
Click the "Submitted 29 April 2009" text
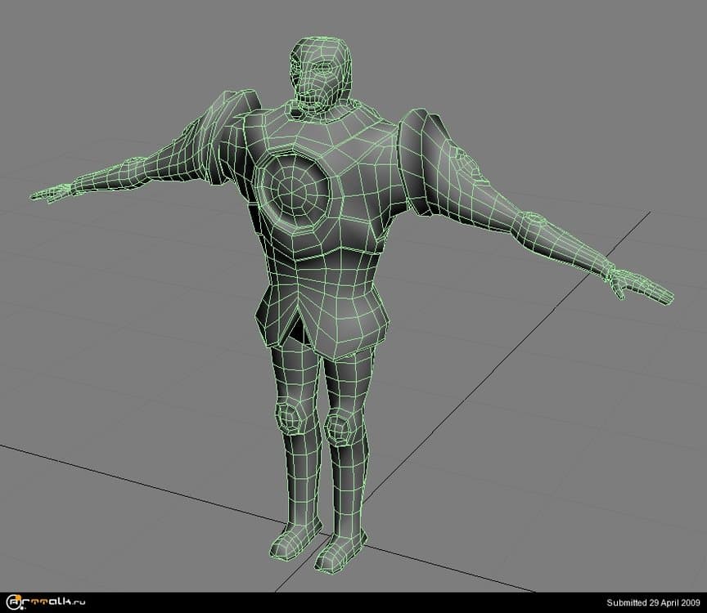tap(653, 602)
